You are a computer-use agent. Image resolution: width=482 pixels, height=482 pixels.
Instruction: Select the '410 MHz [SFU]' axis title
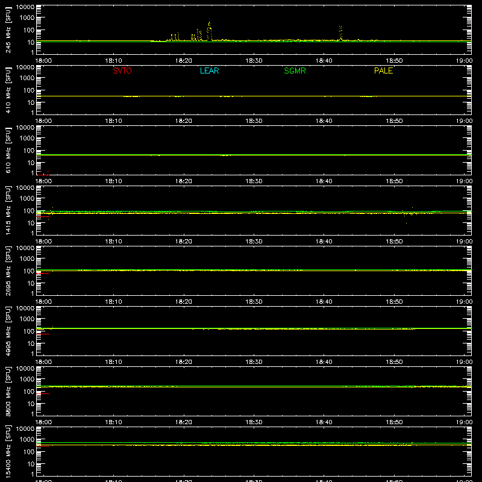tap(8, 90)
